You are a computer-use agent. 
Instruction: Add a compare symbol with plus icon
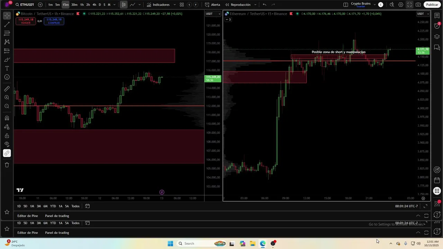[40, 5]
